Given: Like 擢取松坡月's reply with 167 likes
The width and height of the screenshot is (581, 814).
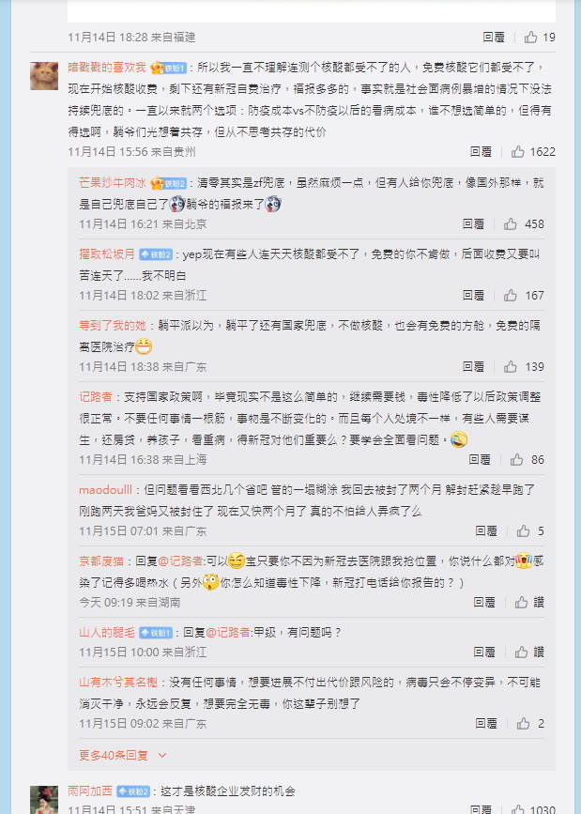Looking at the screenshot, I should point(524,296).
